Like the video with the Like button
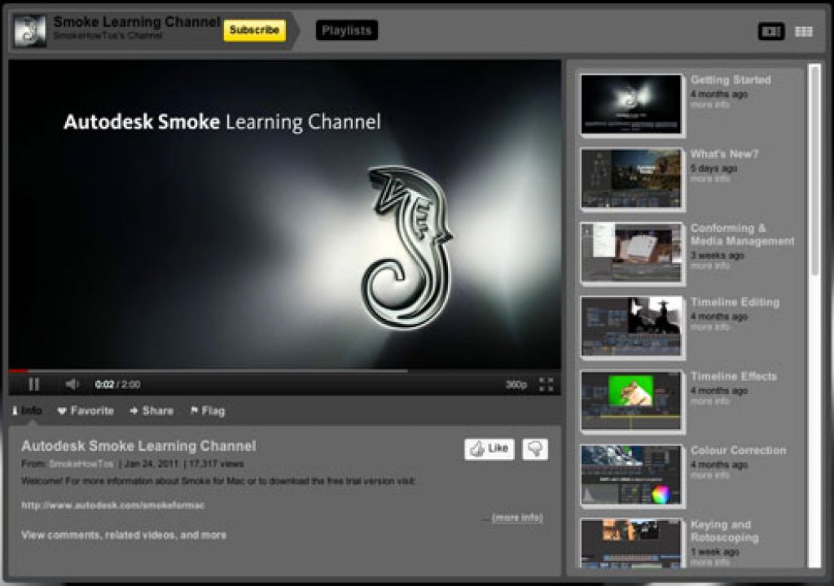834x586 pixels. [x=489, y=449]
